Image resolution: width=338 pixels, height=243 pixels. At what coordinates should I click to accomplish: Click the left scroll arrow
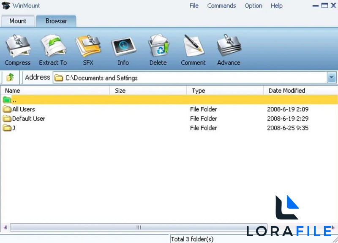pos(5,227)
